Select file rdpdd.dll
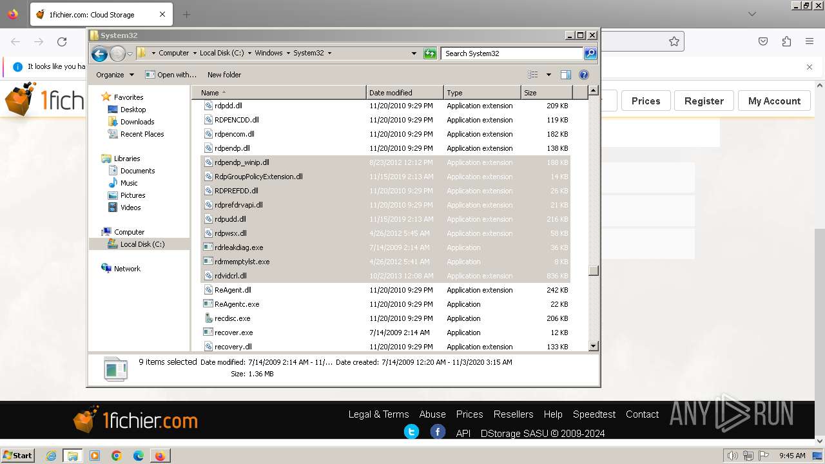Viewport: 825px width, 464px height. (228, 106)
